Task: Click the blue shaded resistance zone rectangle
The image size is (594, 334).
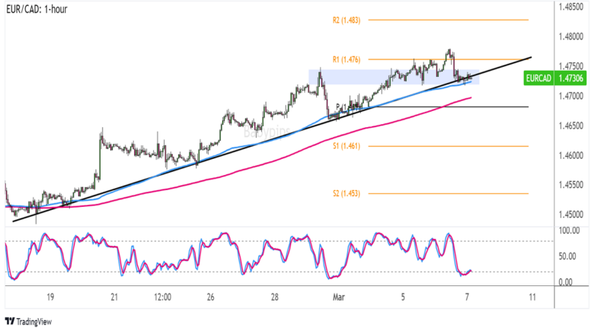Action: tap(394, 77)
